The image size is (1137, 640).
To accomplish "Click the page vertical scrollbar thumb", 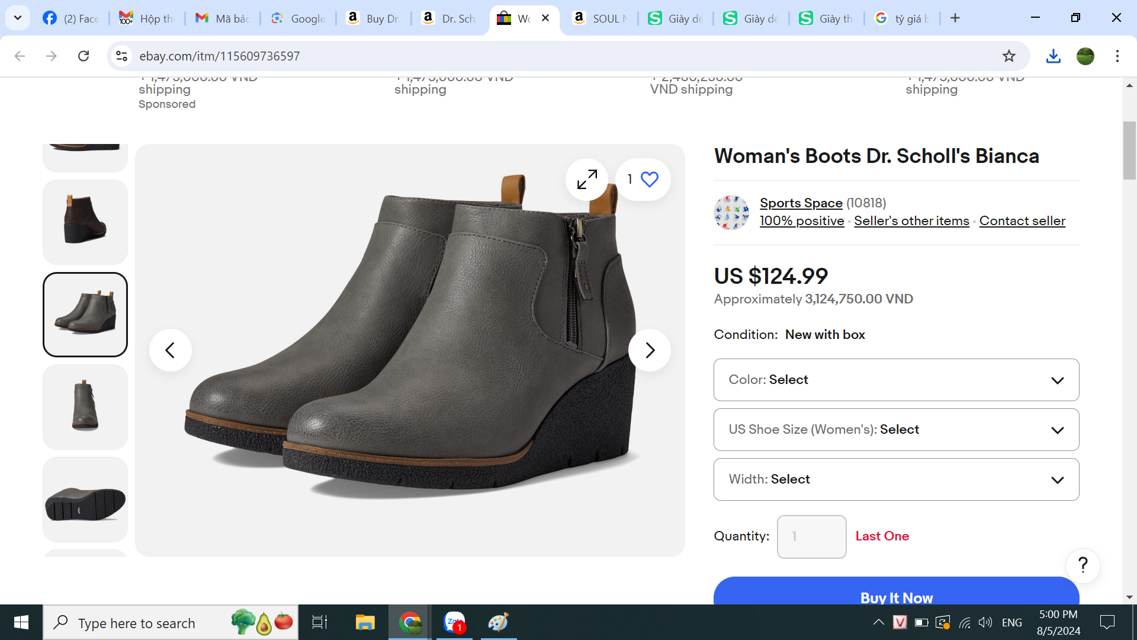I will click(x=1129, y=151).
